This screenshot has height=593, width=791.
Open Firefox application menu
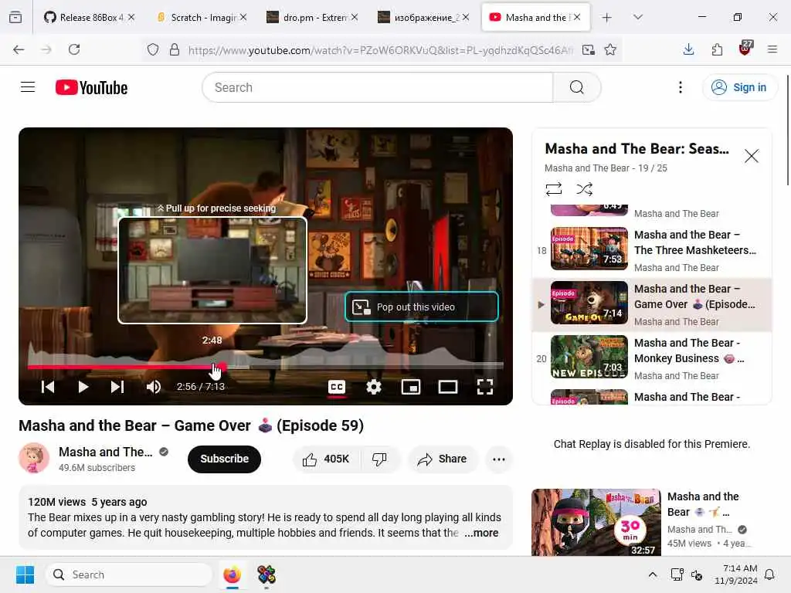(772, 49)
